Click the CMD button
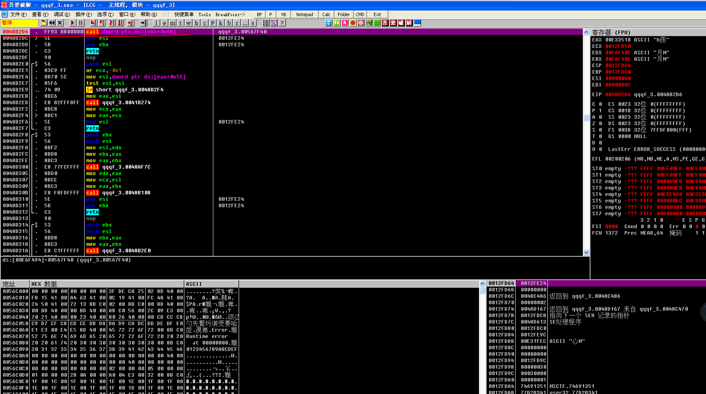 (x=360, y=14)
